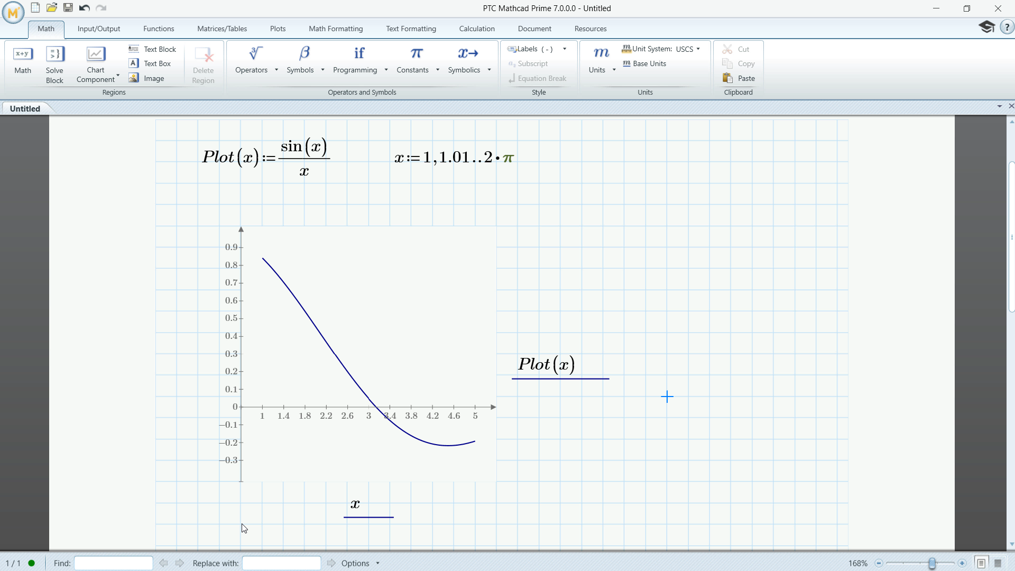Click the Redo arrow icon

pos(101,8)
